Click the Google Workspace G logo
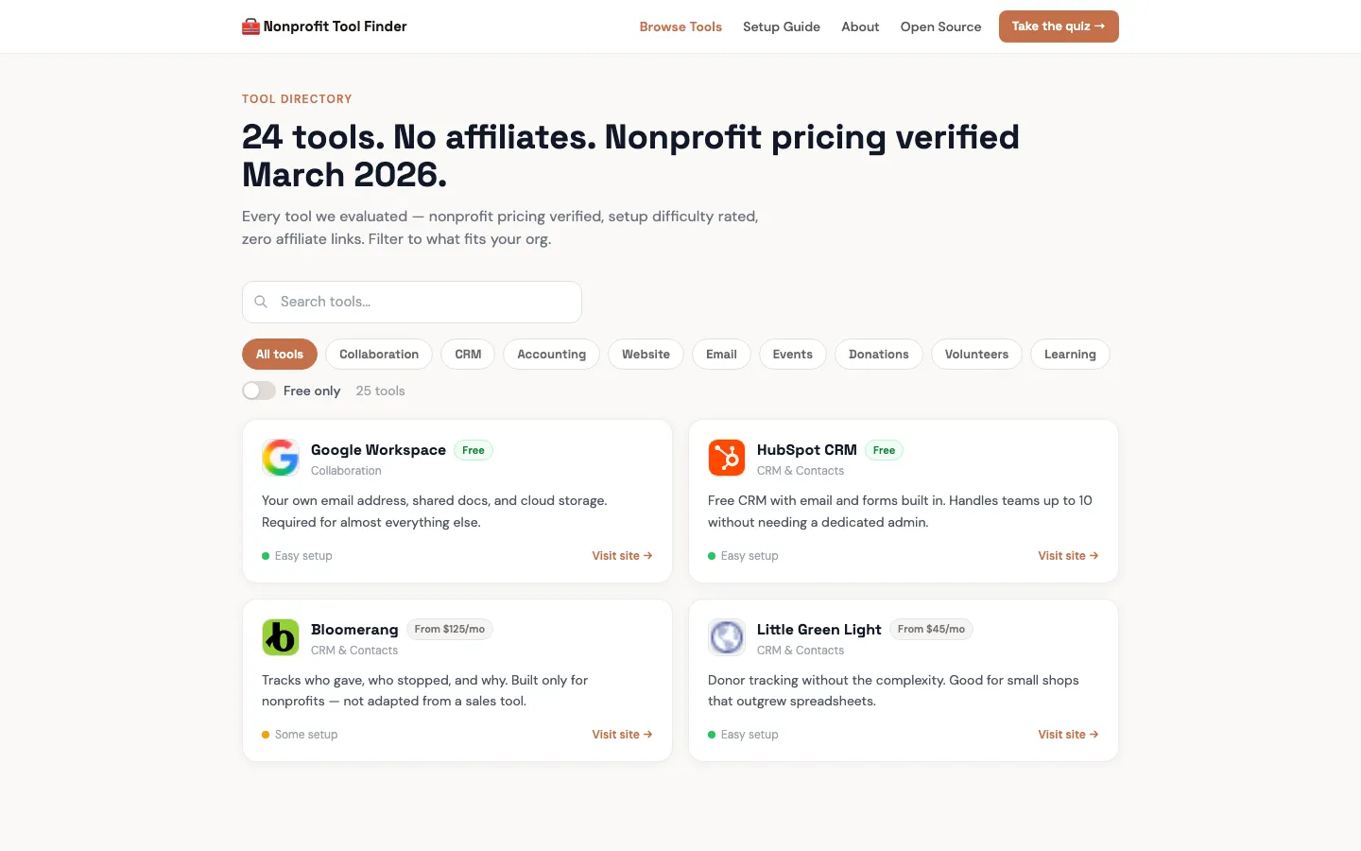The image size is (1361, 851). point(281,458)
